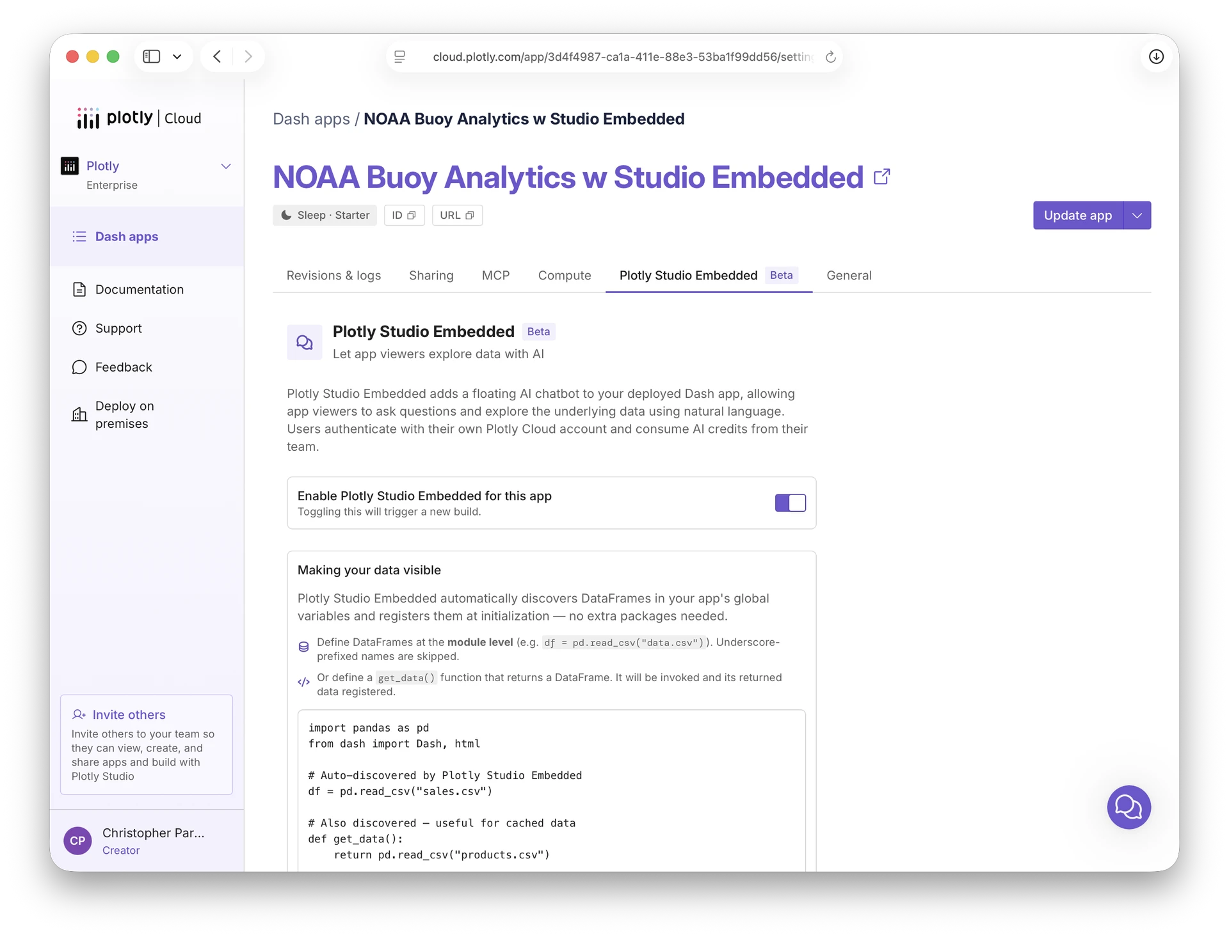1229x937 pixels.
Task: Open the sidebar toggle icon in browser toolbar
Action: [x=152, y=57]
